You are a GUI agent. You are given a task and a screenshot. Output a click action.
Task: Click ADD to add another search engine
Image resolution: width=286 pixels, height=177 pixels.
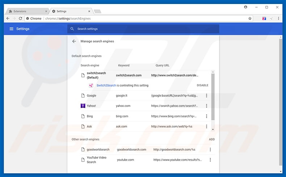[212, 139]
